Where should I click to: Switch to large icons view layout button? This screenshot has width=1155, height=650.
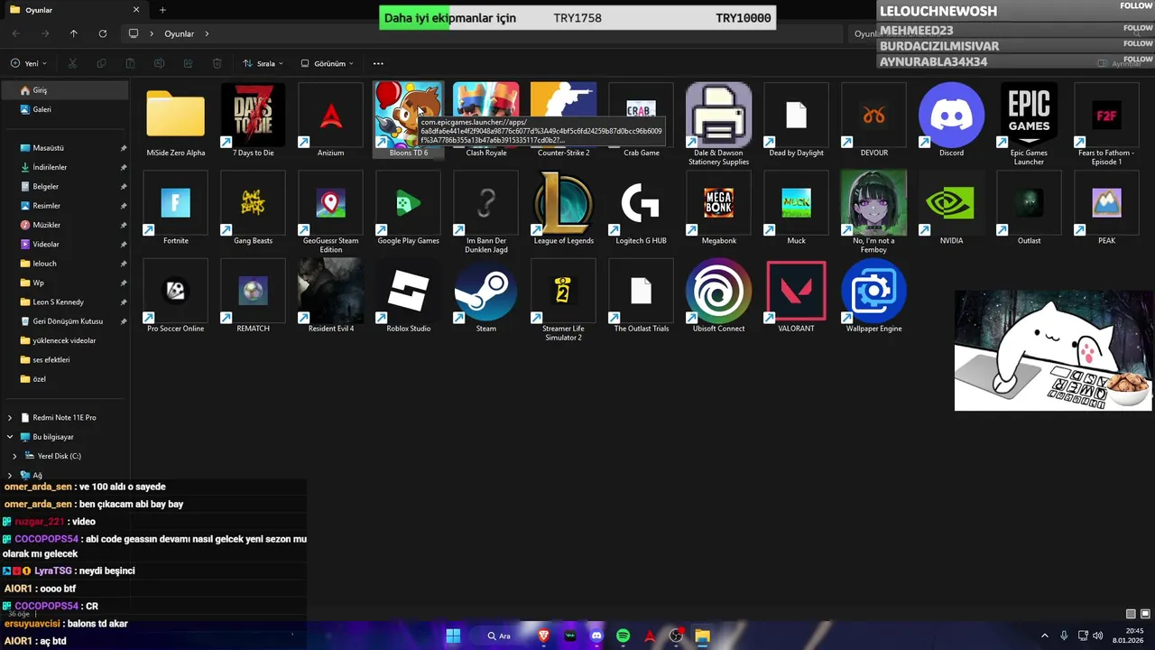tap(1145, 614)
